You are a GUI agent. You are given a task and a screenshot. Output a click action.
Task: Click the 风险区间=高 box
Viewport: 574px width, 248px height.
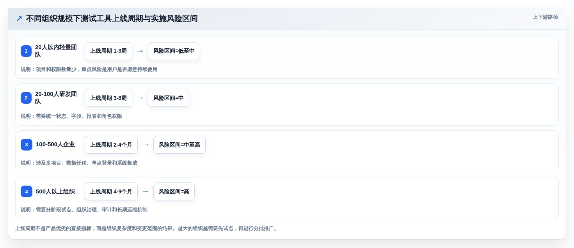[174, 191]
